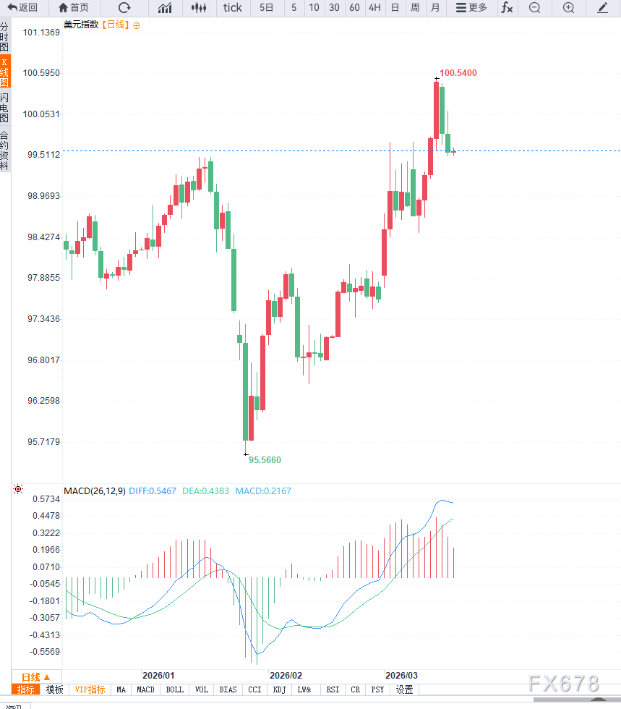Select the 周 weekly timeframe
The height and width of the screenshot is (709, 621).
(415, 8)
